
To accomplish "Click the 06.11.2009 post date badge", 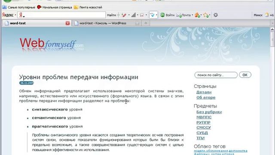I will click(x=27, y=83).
